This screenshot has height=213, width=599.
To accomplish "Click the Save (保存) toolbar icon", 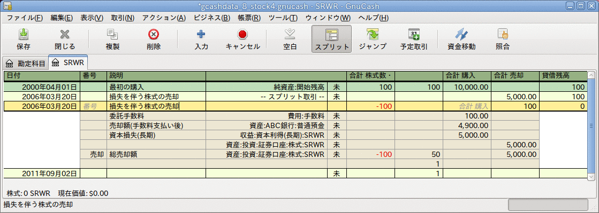I will (24, 40).
